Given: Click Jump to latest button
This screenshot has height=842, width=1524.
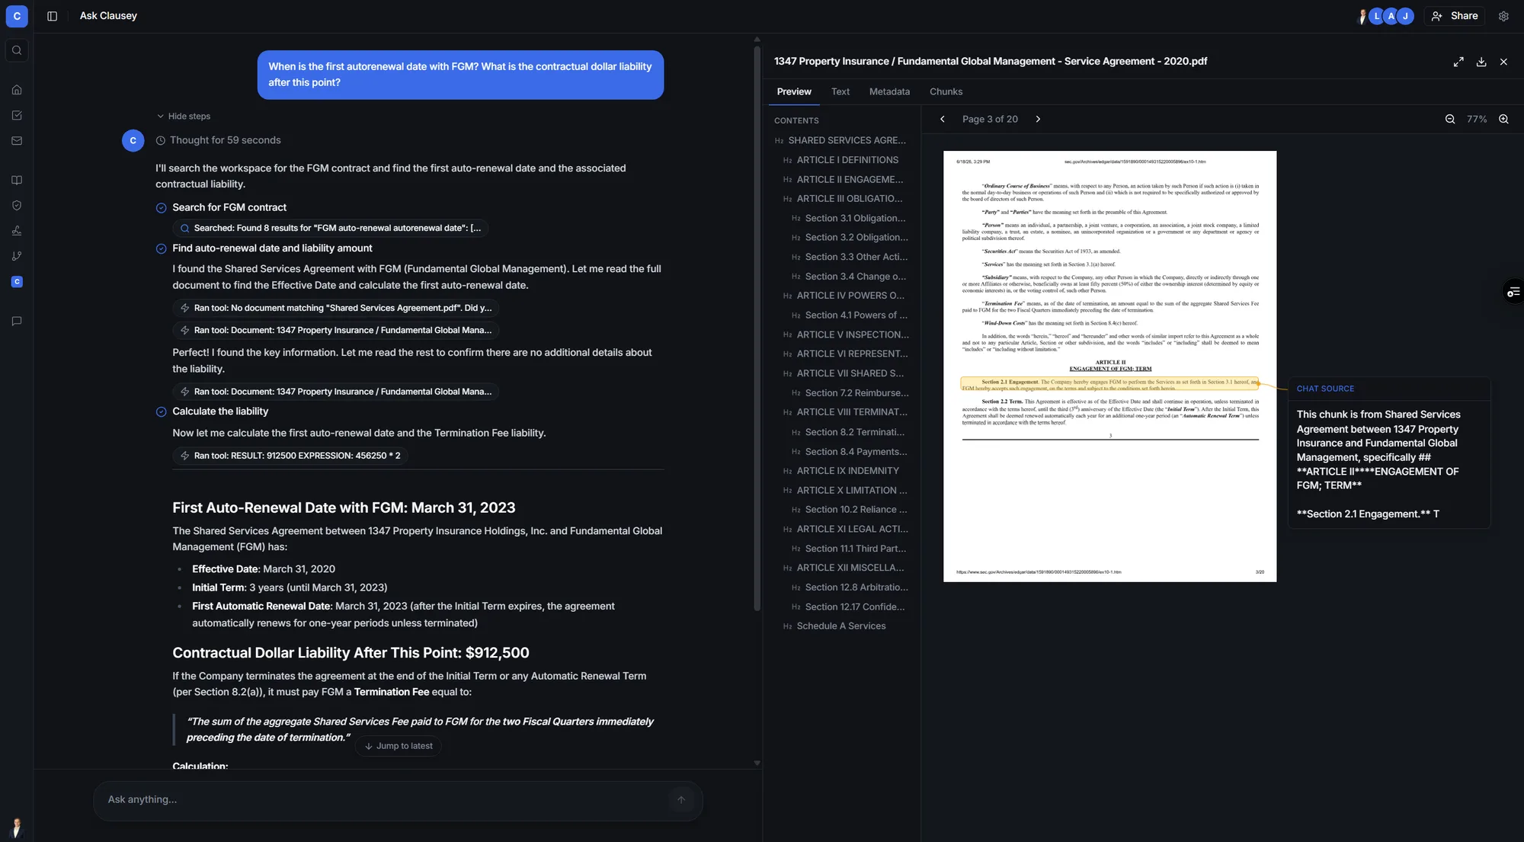Looking at the screenshot, I should pos(399,746).
